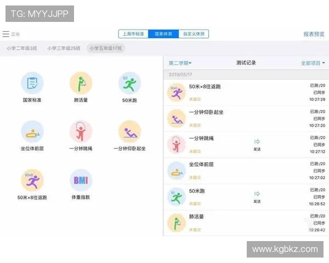329x263 pixels.
Task: Open 50米×8往返跑 record title
Action: [205, 87]
